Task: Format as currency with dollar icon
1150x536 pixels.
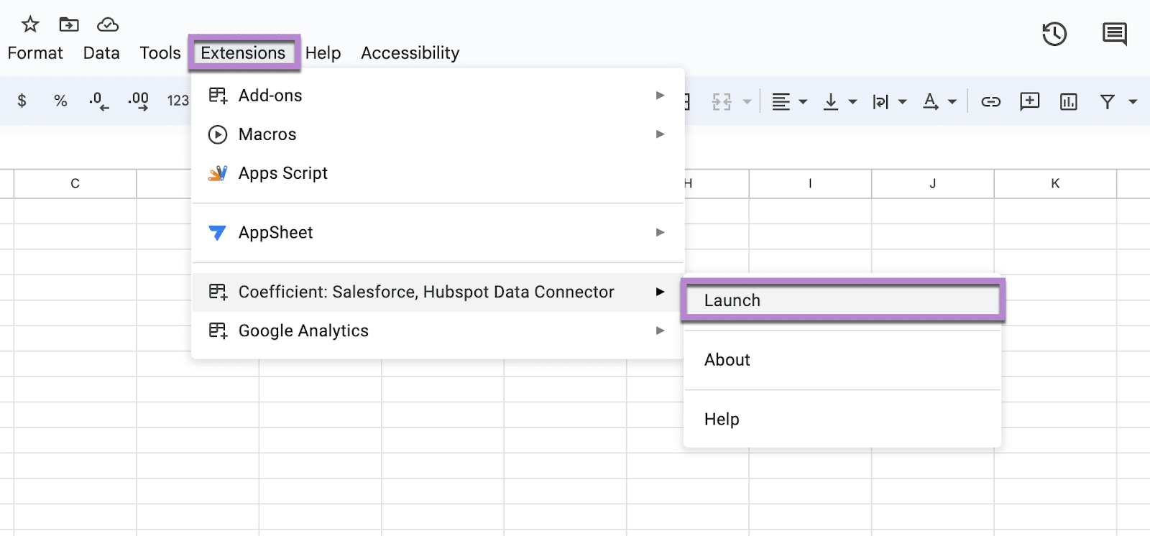Action: tap(22, 101)
